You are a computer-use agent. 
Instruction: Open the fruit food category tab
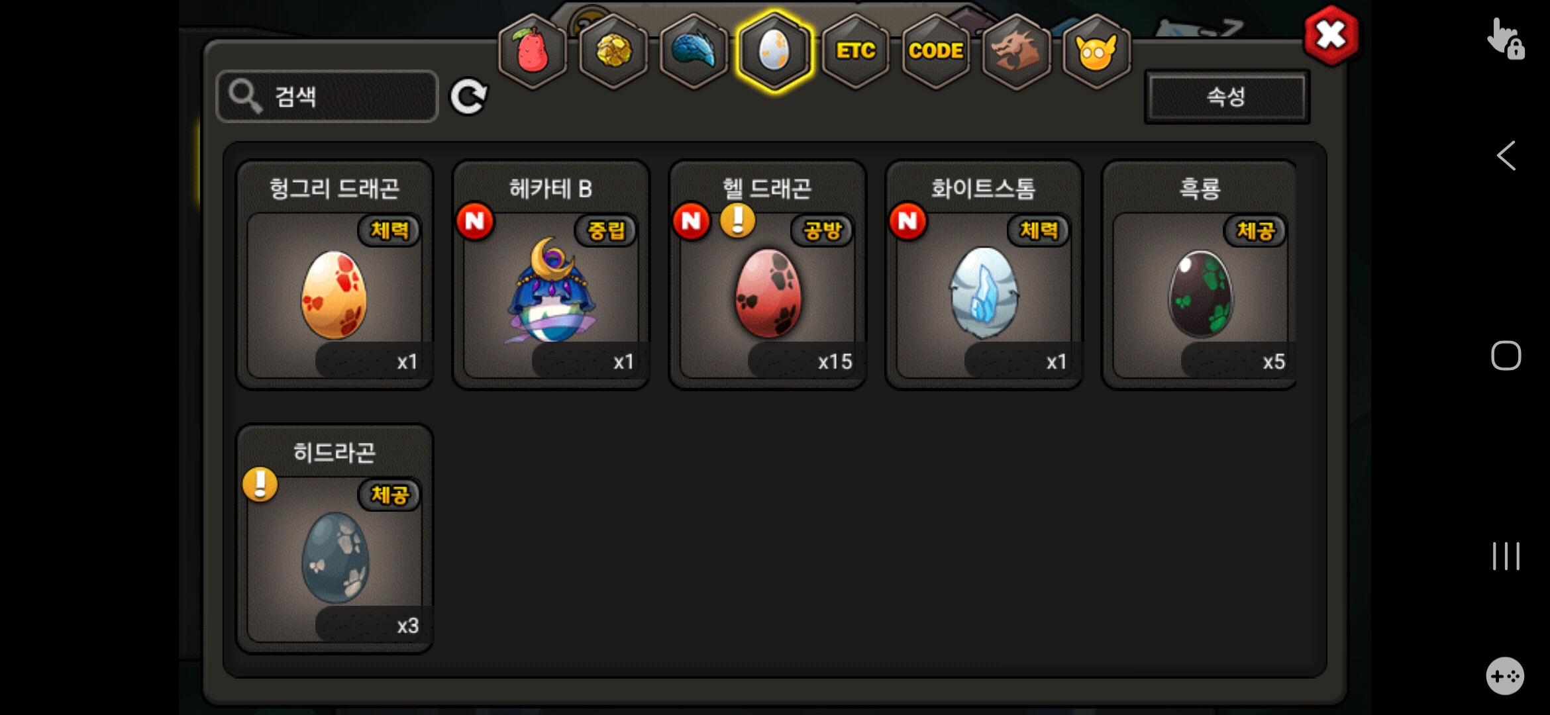pos(533,51)
